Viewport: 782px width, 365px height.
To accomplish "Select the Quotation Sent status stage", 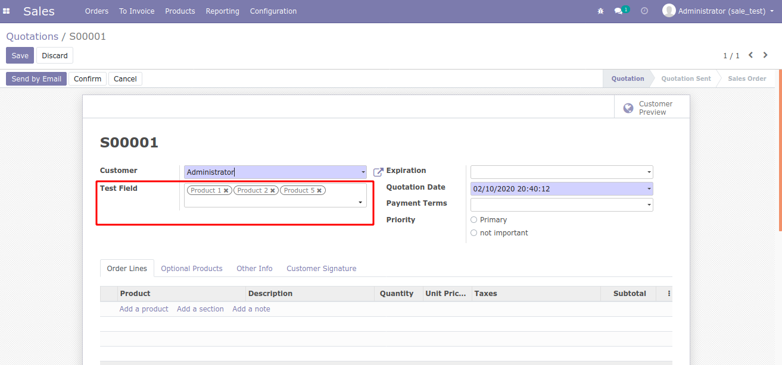I will click(686, 78).
